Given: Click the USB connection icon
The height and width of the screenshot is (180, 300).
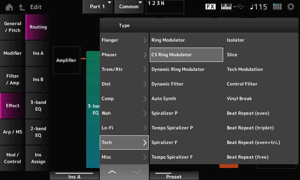Looking at the screenshot, I should point(238,7).
